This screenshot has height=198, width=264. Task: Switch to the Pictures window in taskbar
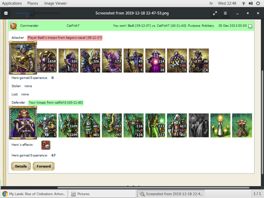coord(103,194)
